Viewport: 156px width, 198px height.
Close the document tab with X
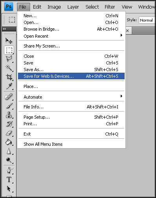127,31
